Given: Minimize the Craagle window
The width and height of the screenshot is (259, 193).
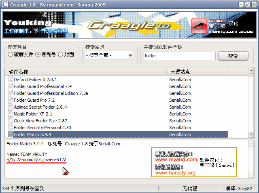Looking at the screenshot, I should pyautogui.click(x=241, y=4).
